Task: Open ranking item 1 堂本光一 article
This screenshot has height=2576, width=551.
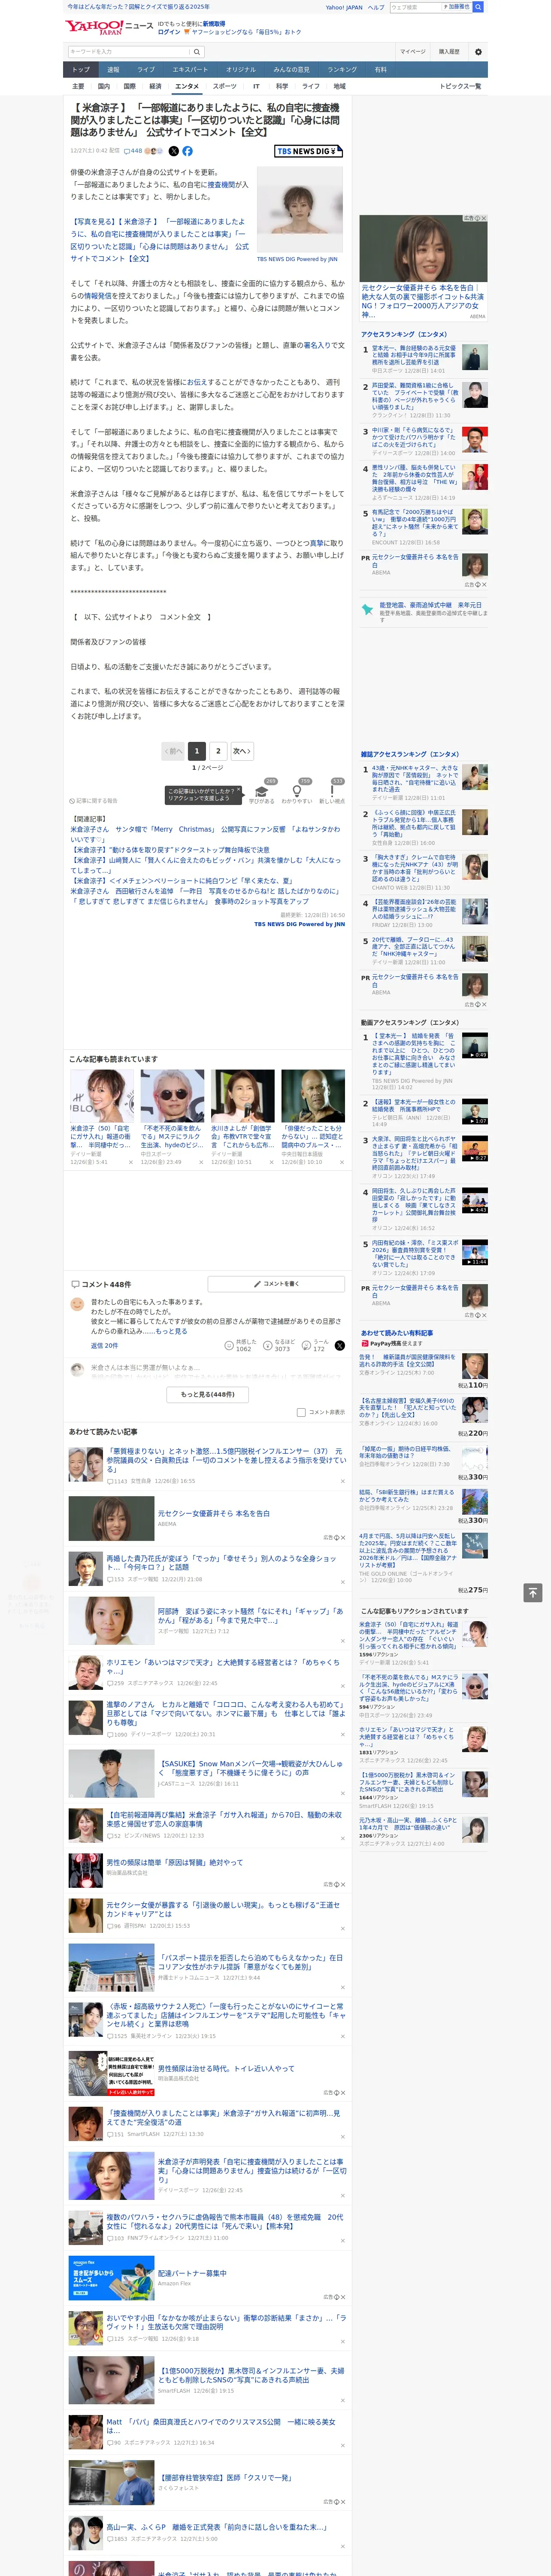Action: click(x=414, y=356)
